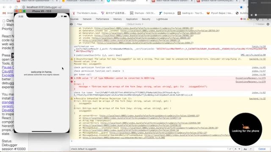Switch to react-native-speedometer browser tab
The width and height of the screenshot is (271, 152).
(37, 1)
